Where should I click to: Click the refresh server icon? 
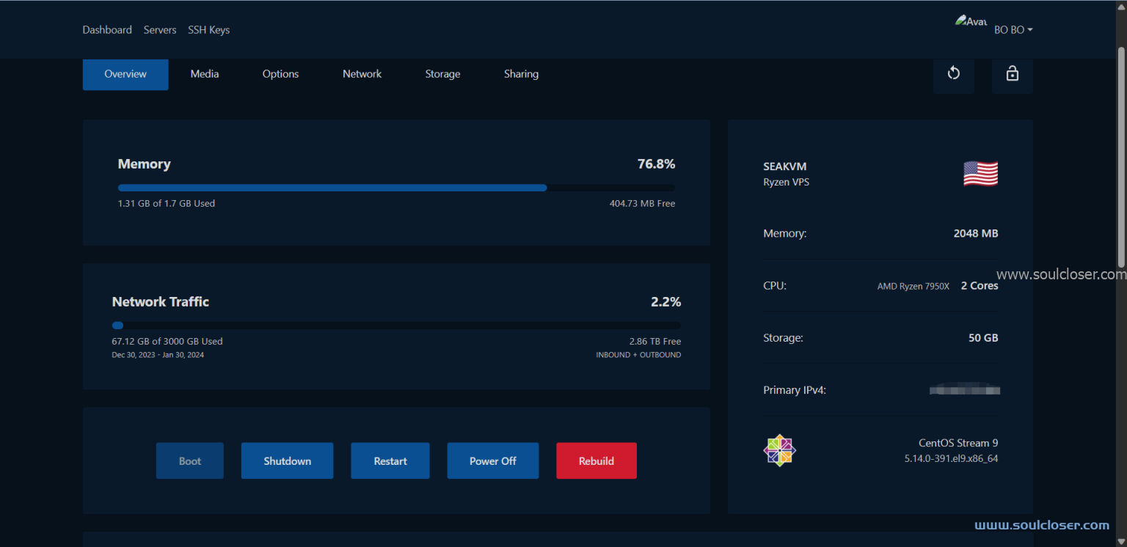(953, 73)
